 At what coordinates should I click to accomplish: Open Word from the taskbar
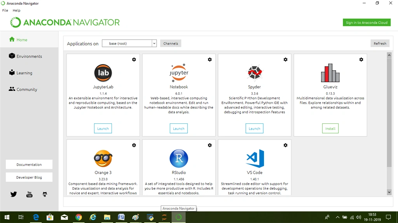[121, 217]
